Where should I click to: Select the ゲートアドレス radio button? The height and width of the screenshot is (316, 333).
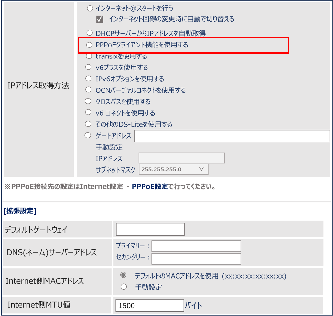tap(88, 136)
